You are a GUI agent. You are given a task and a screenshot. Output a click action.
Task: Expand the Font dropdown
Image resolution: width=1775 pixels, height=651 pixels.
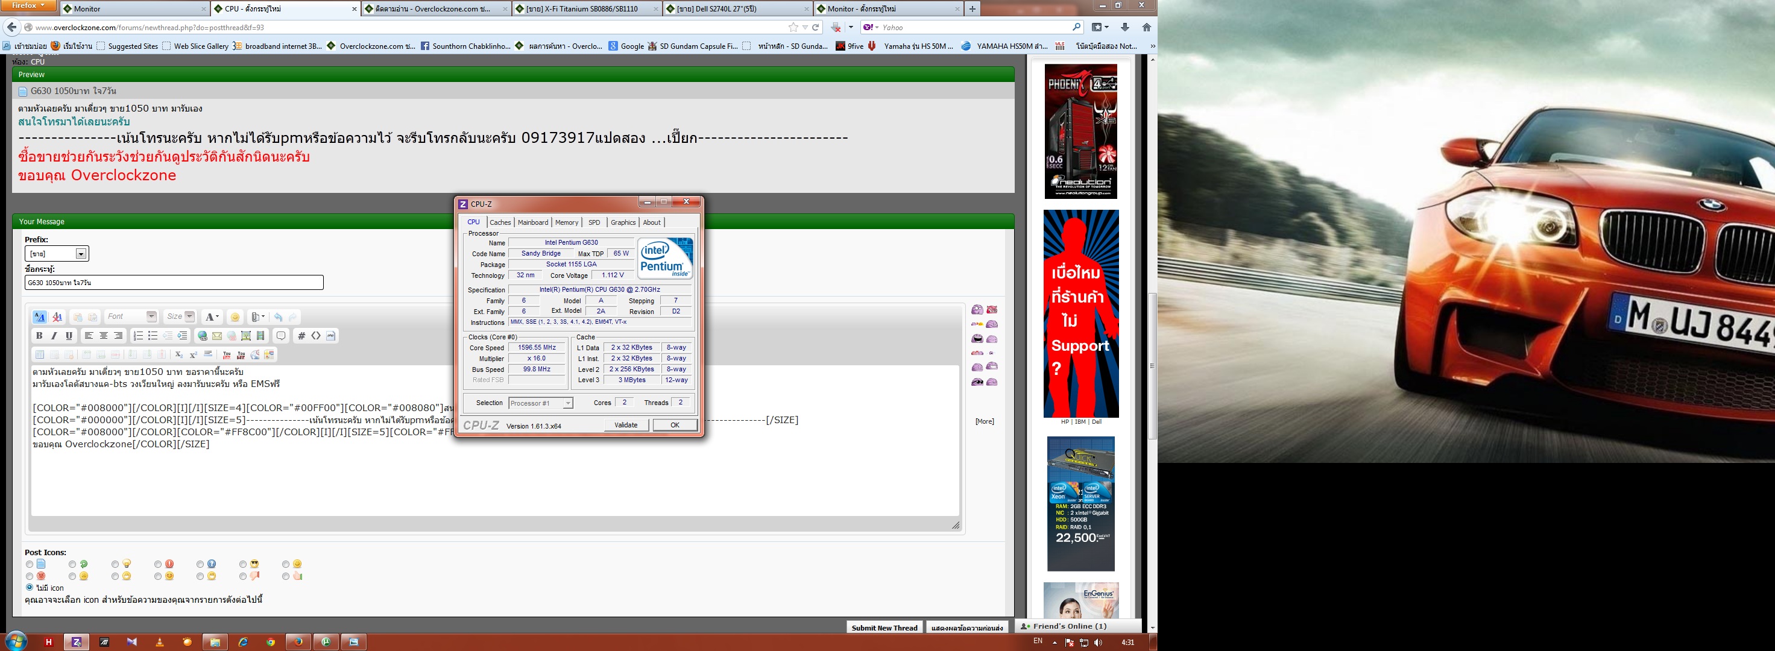tap(151, 316)
